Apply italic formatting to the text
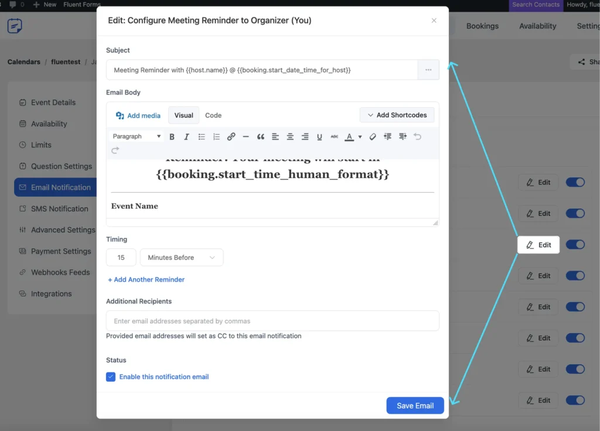This screenshot has height=431, width=600. pyautogui.click(x=186, y=136)
